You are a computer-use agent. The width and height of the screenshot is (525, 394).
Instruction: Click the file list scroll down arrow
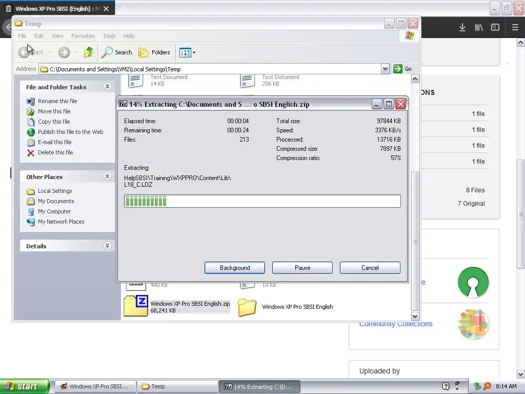415,316
